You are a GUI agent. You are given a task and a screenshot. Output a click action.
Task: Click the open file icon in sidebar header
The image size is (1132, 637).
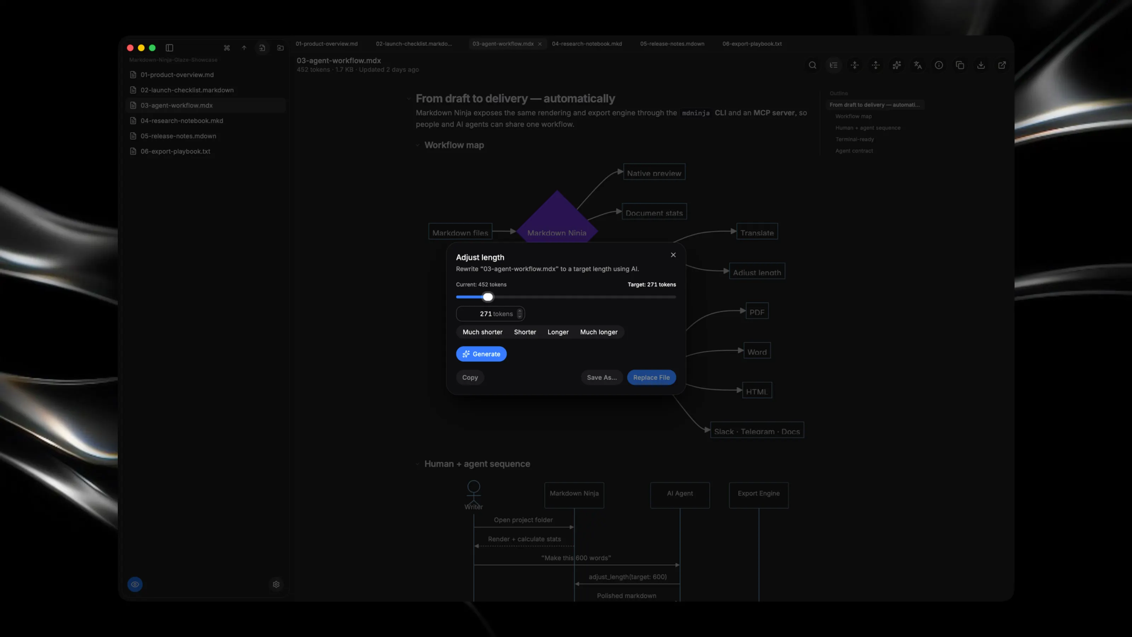pos(262,47)
